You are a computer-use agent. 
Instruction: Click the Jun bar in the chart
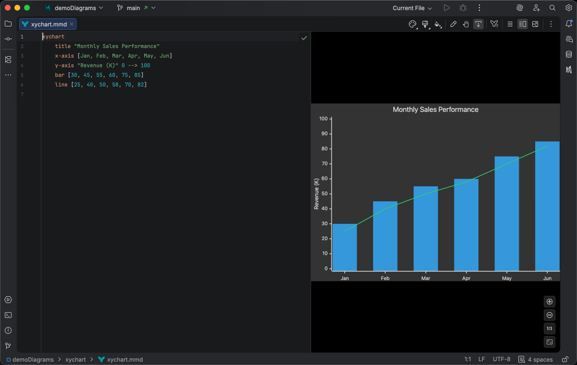click(x=547, y=206)
